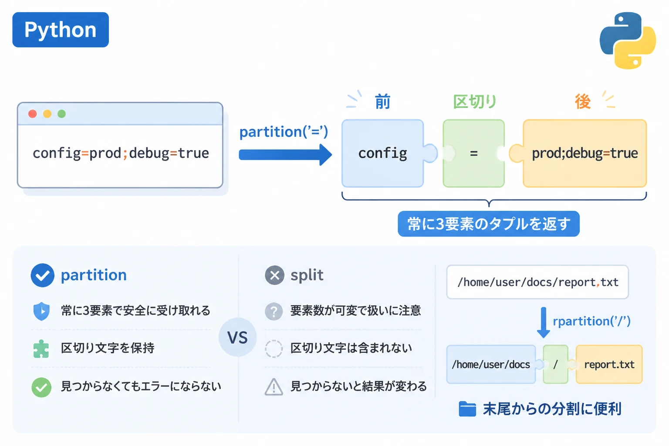Click the blue folder icon
Screen dimensions: 669x446
coord(467,409)
